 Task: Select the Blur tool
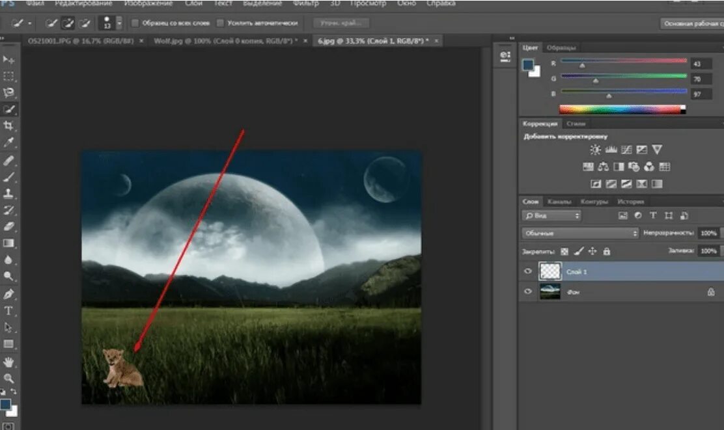[8, 260]
